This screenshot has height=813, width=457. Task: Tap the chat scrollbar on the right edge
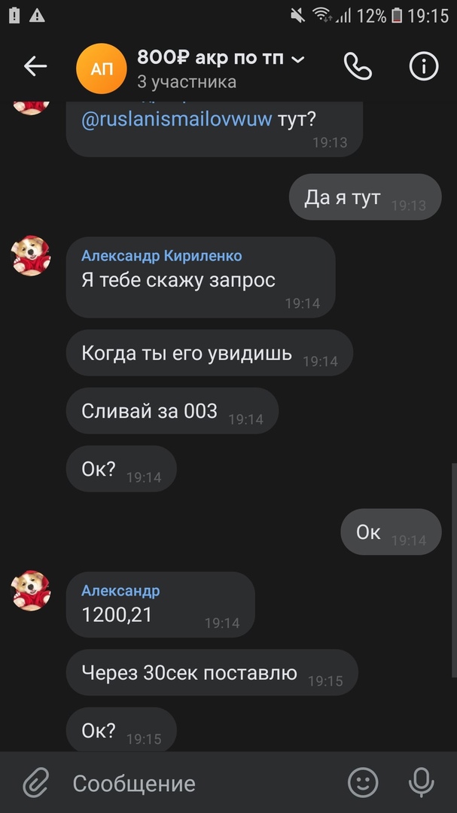click(454, 569)
